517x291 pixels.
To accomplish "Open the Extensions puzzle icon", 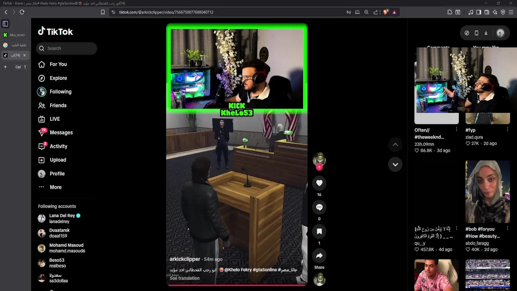I will pyautogui.click(x=450, y=12).
